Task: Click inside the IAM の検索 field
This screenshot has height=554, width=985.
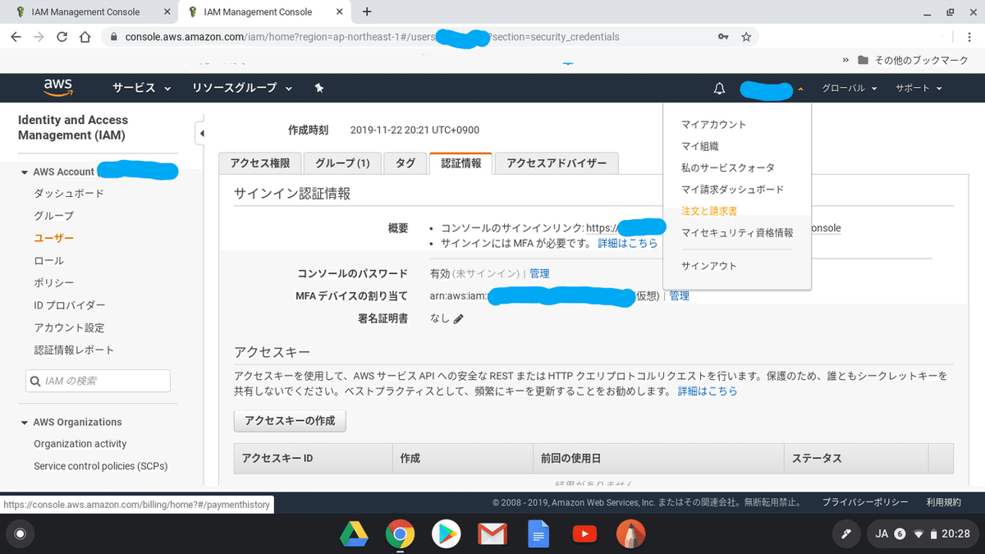Action: pos(98,380)
